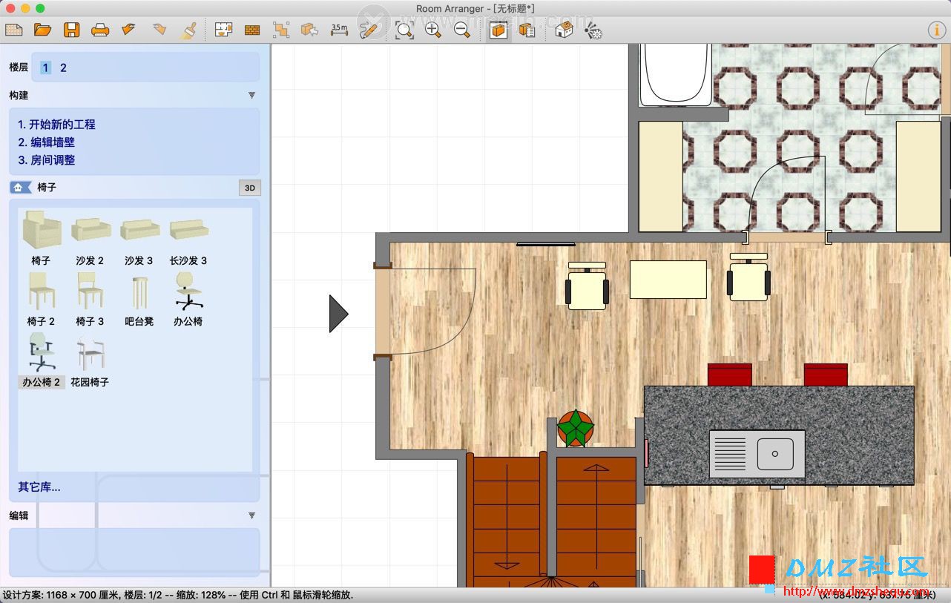Click the box with arrow object icon

click(x=309, y=30)
